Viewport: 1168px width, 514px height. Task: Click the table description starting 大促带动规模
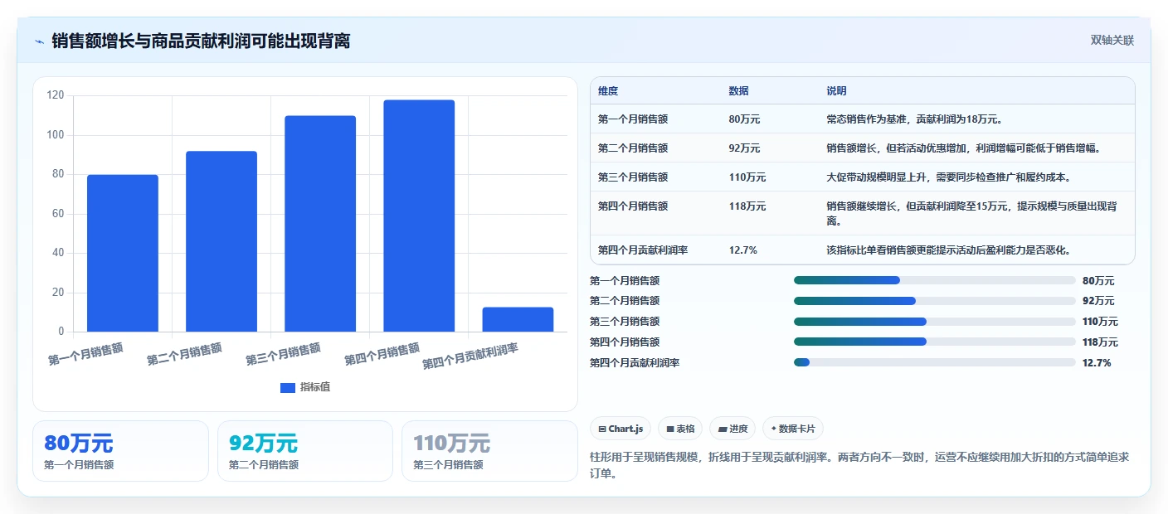click(x=948, y=177)
